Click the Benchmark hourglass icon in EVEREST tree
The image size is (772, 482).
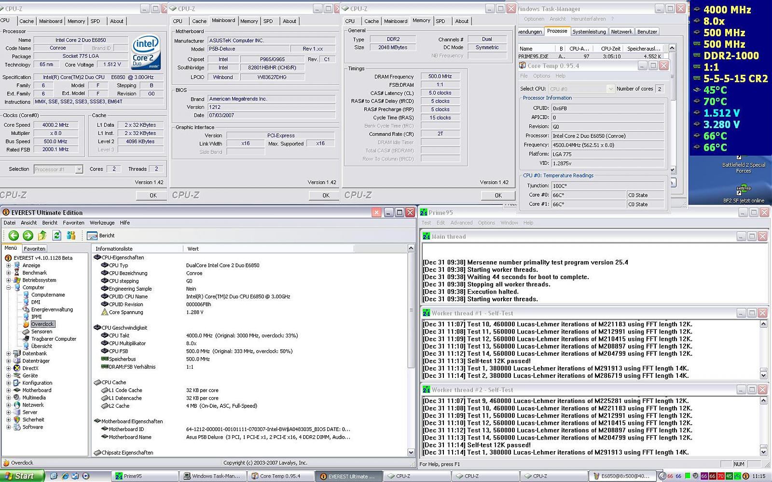point(17,273)
